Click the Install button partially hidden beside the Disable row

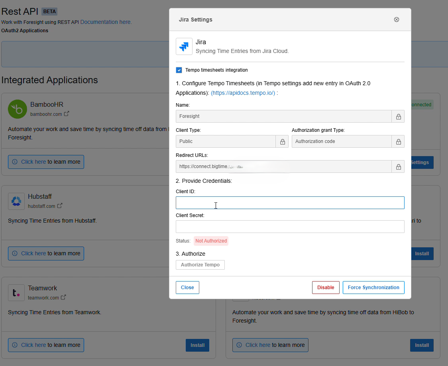click(x=422, y=254)
